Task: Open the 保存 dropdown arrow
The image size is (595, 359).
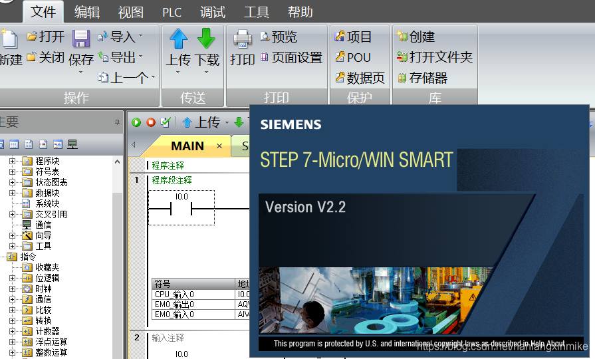Action: pyautogui.click(x=80, y=72)
